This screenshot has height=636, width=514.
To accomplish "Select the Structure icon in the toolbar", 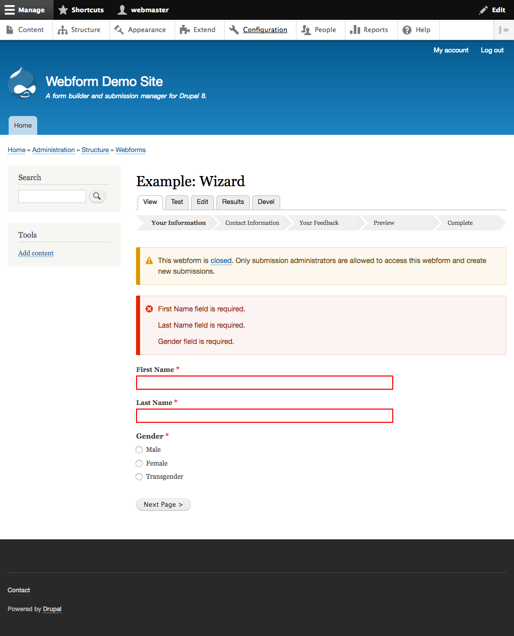I will click(62, 30).
